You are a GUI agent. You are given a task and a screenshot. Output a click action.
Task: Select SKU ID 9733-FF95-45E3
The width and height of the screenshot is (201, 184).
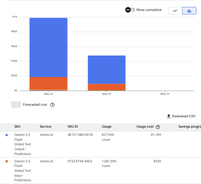[80, 161]
